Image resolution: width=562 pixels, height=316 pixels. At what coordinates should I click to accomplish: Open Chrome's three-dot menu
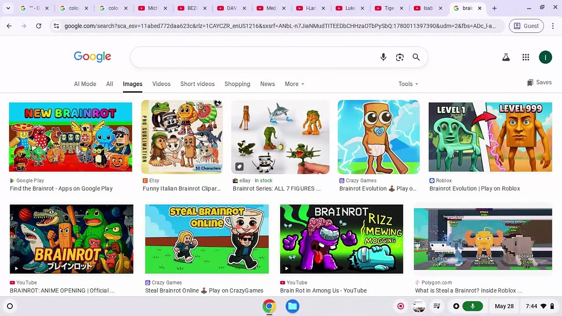[552, 26]
